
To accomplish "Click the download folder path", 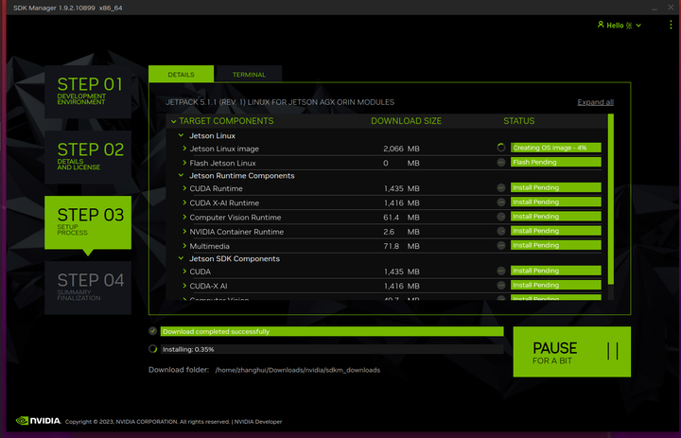I will click(x=298, y=370).
